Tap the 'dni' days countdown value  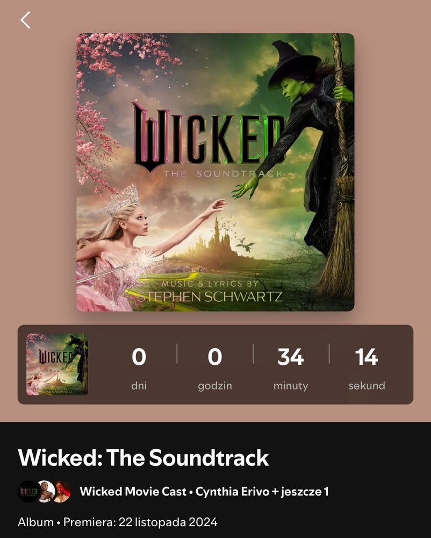point(139,357)
